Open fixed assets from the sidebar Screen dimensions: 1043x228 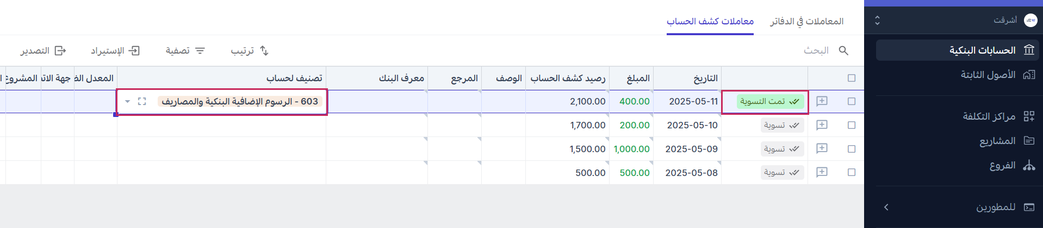tap(988, 75)
